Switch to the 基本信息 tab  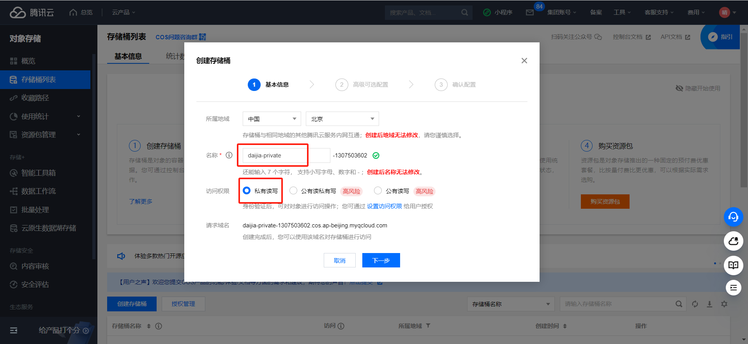[x=128, y=56]
